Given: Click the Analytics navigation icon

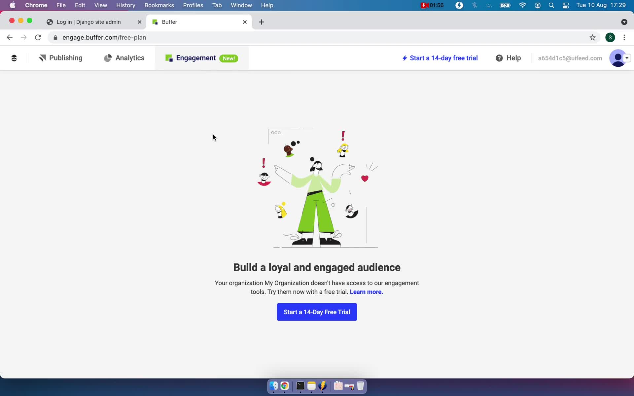Looking at the screenshot, I should (x=107, y=57).
